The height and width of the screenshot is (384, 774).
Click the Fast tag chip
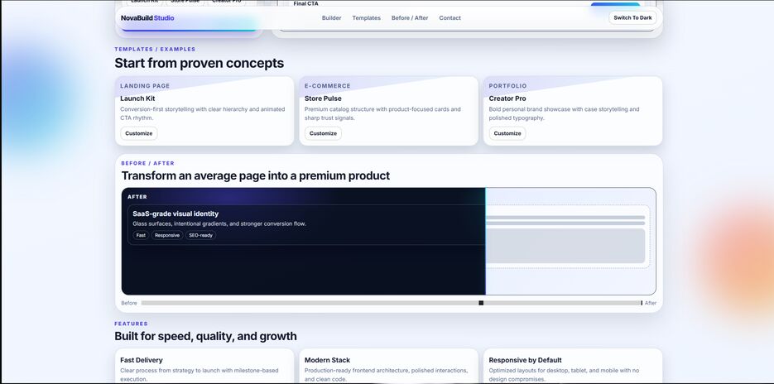(142, 235)
